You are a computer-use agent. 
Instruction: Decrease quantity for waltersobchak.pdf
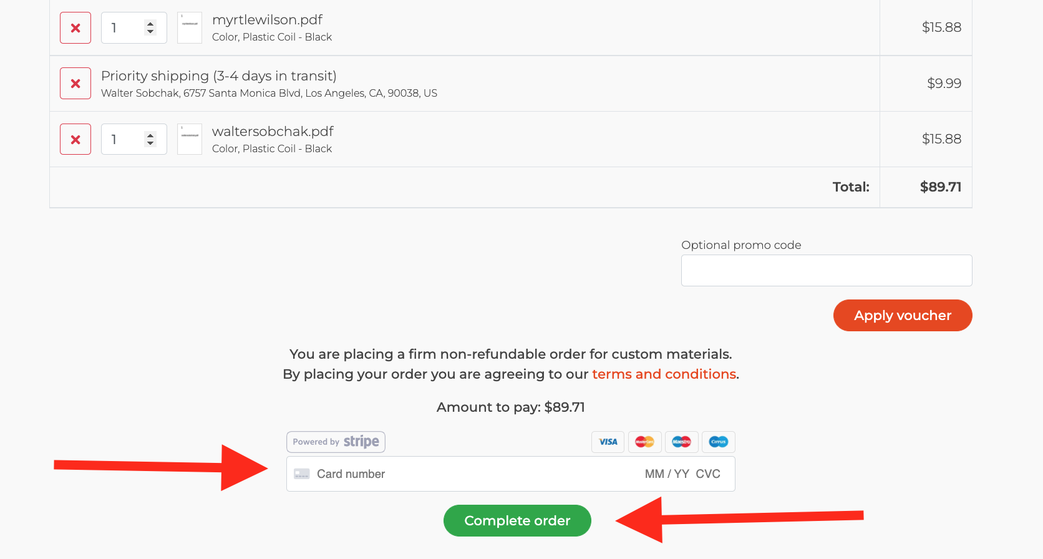(150, 143)
